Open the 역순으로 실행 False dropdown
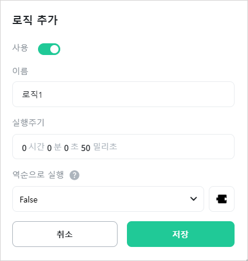This screenshot has height=261, width=248. 108,199
